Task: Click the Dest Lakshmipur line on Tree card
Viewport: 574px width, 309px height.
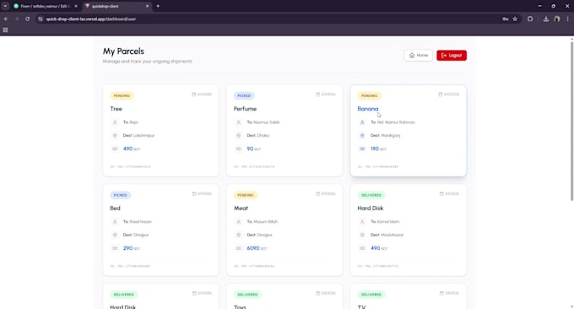Action: [x=138, y=135]
